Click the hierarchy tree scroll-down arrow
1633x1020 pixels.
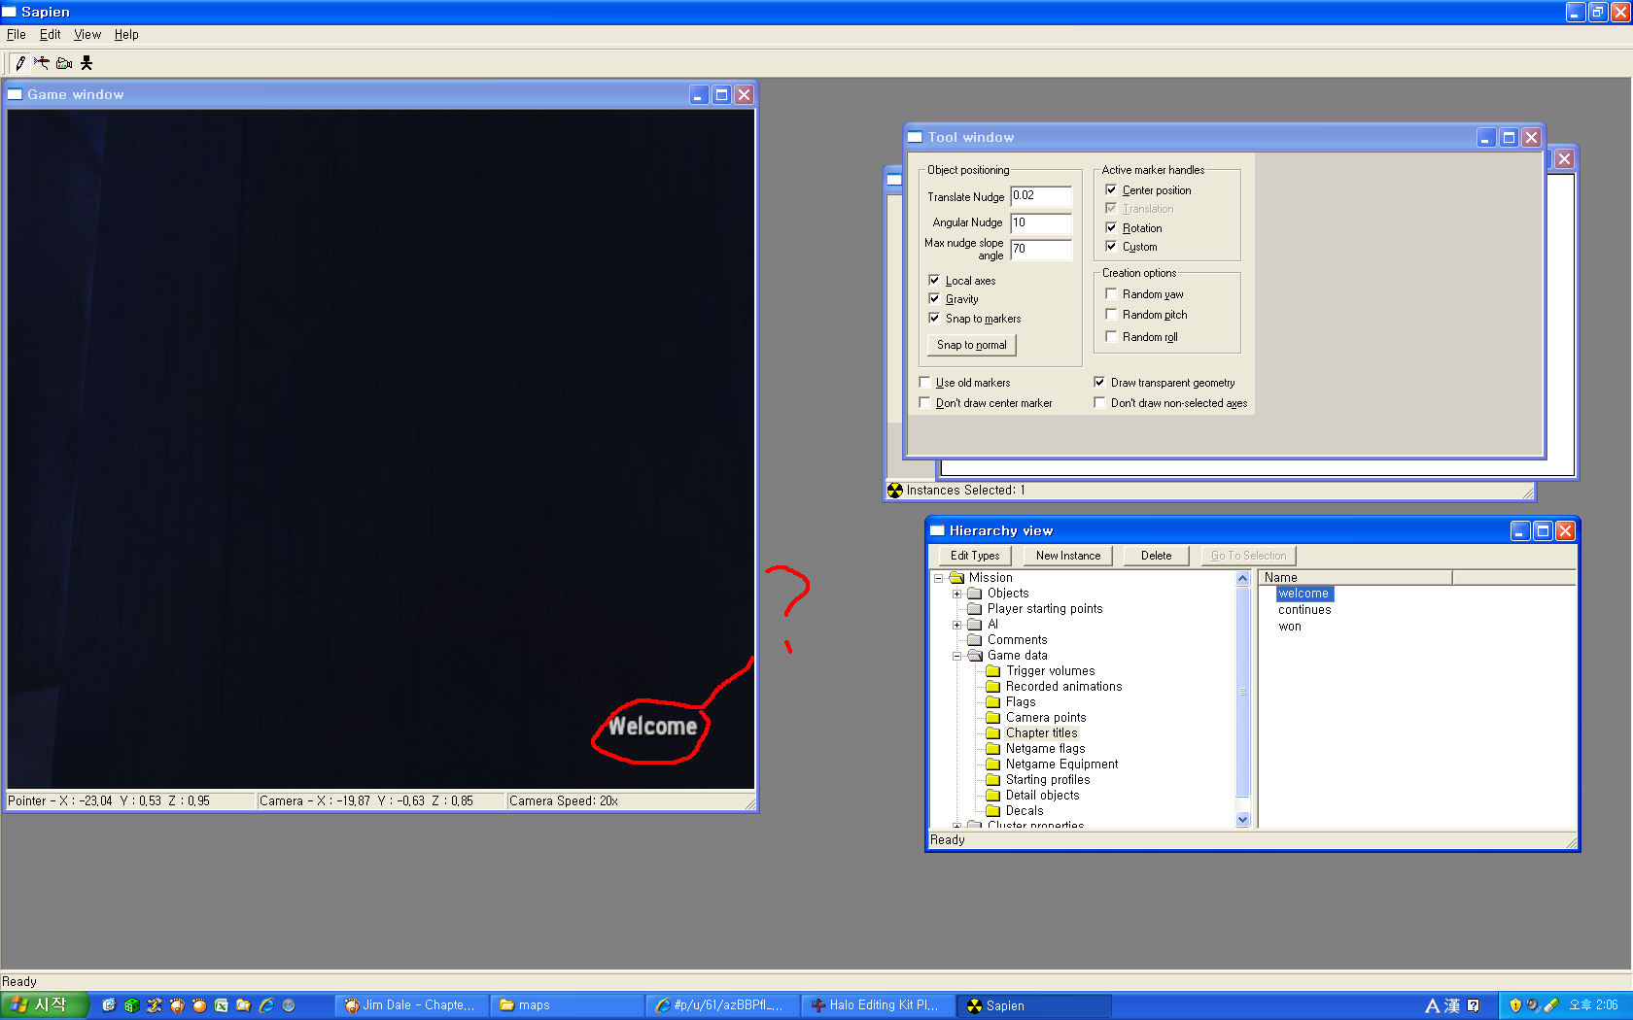pyautogui.click(x=1242, y=819)
